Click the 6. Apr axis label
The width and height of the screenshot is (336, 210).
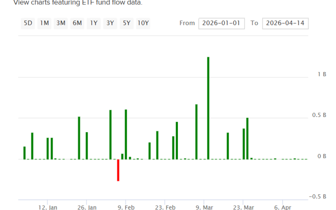pos(283,207)
